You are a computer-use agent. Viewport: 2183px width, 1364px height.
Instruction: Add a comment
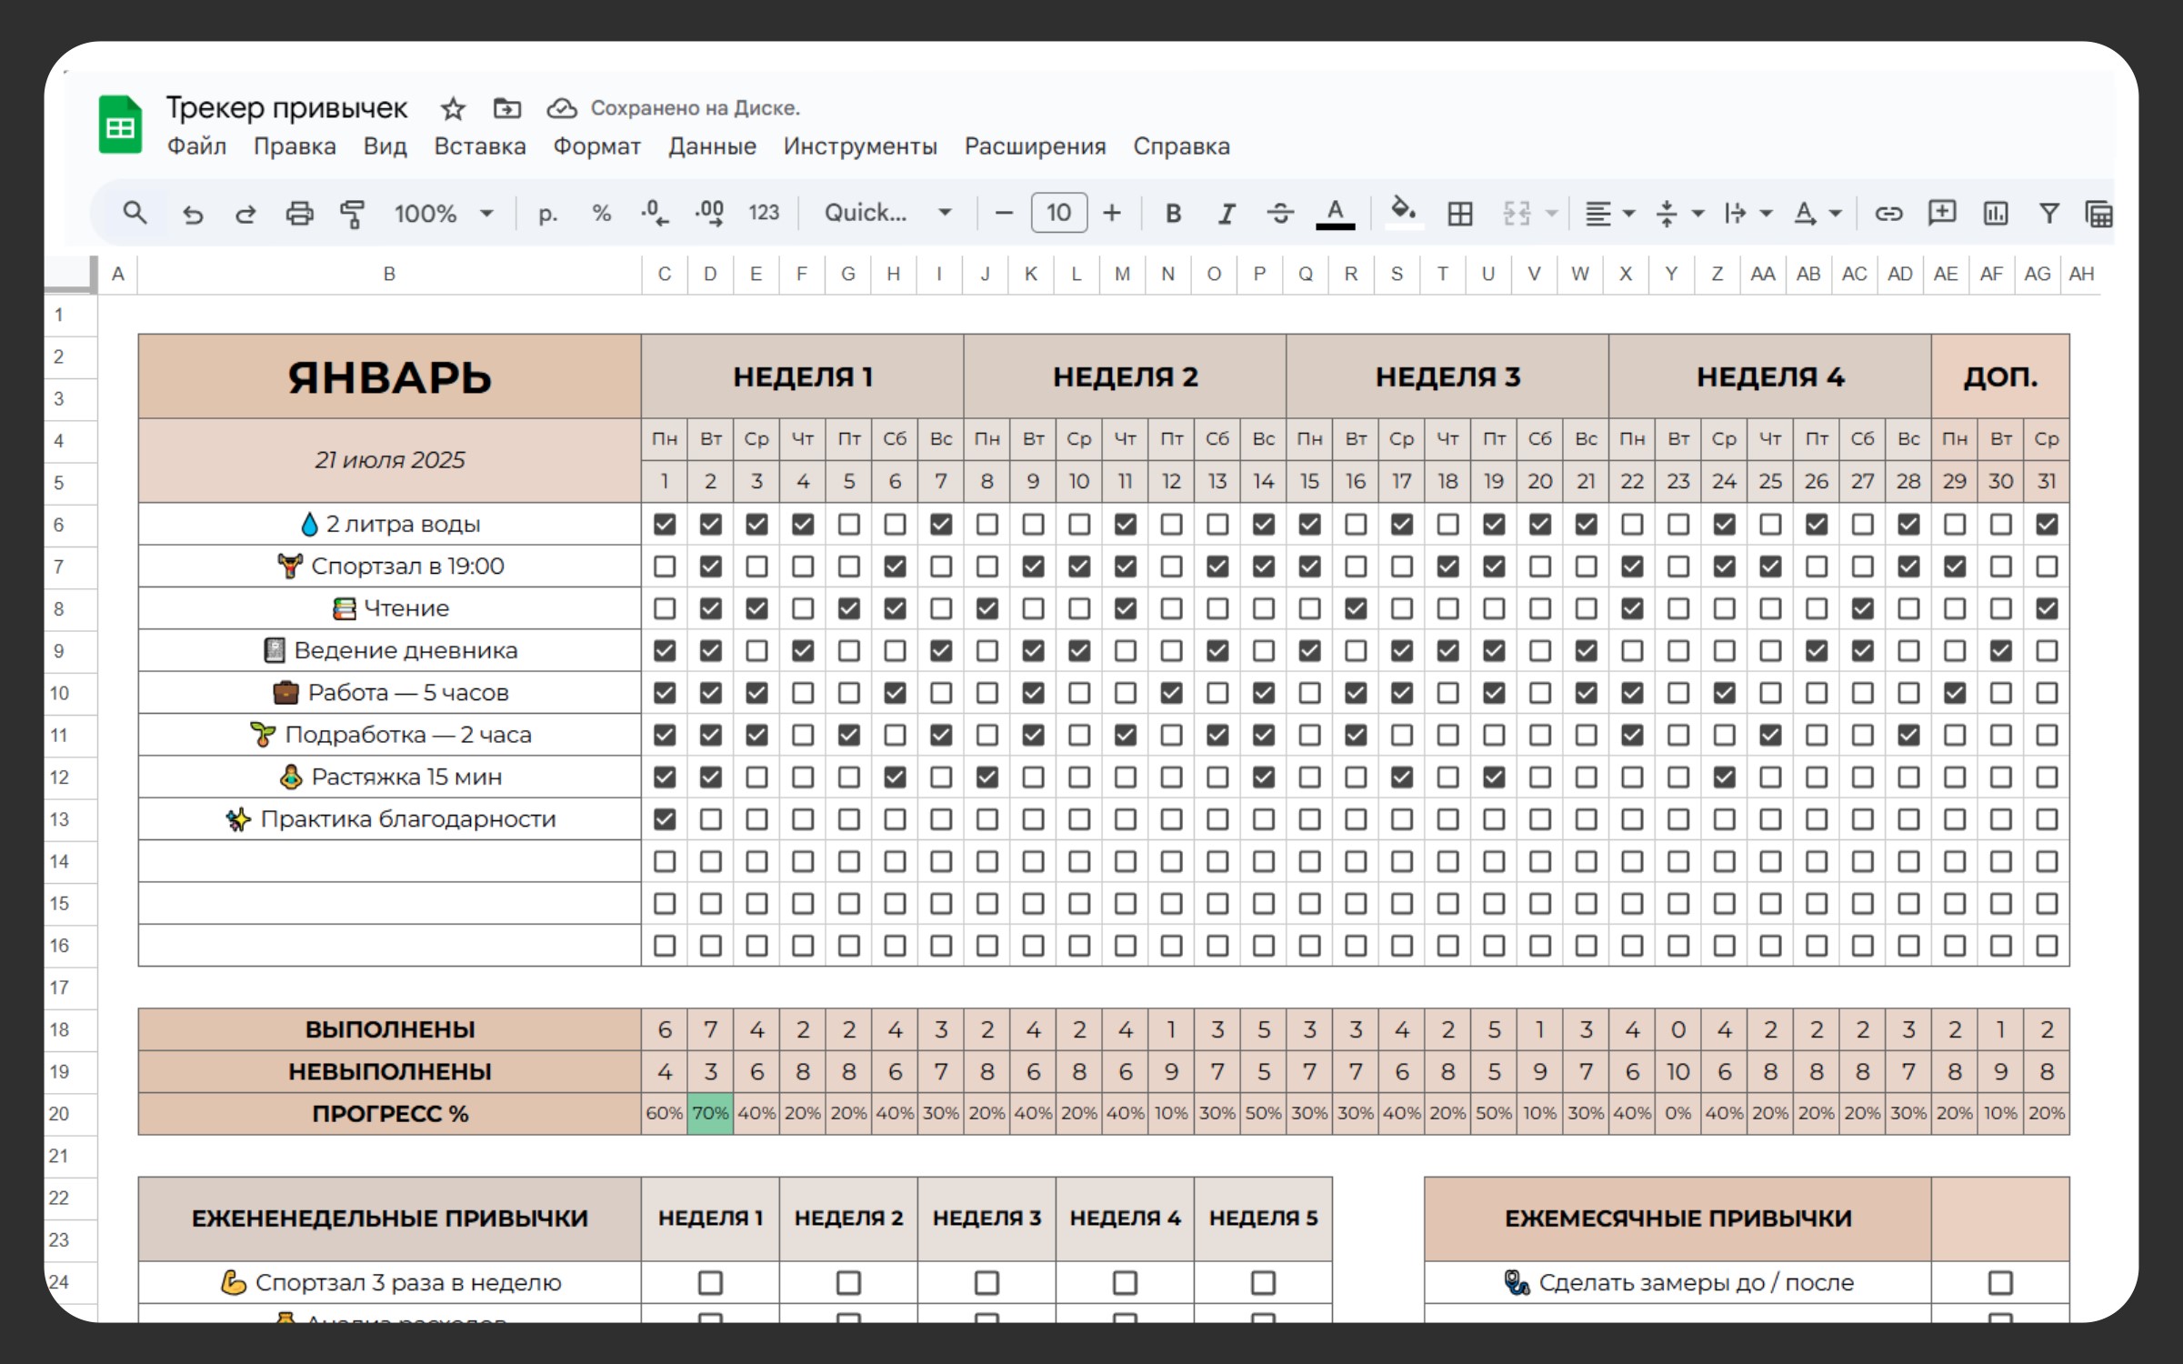tap(1942, 214)
